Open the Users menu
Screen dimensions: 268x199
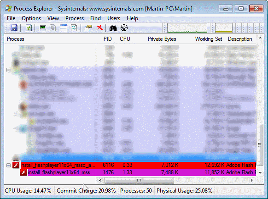[114, 18]
